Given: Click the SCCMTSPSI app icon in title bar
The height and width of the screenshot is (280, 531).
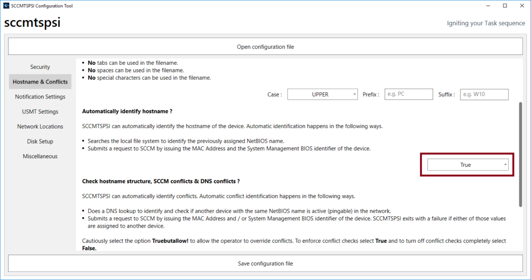Looking at the screenshot, I should 6,6.
